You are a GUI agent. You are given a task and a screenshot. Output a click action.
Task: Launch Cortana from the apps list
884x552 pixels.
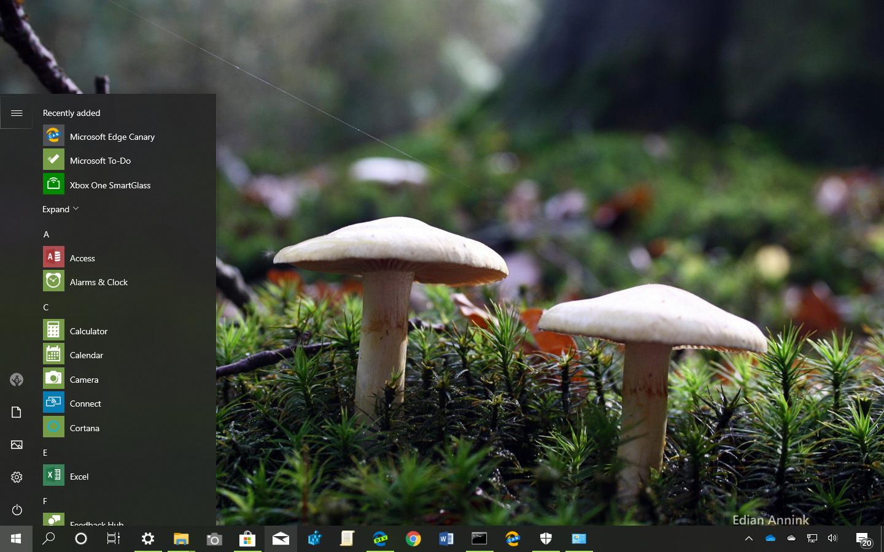click(x=84, y=427)
